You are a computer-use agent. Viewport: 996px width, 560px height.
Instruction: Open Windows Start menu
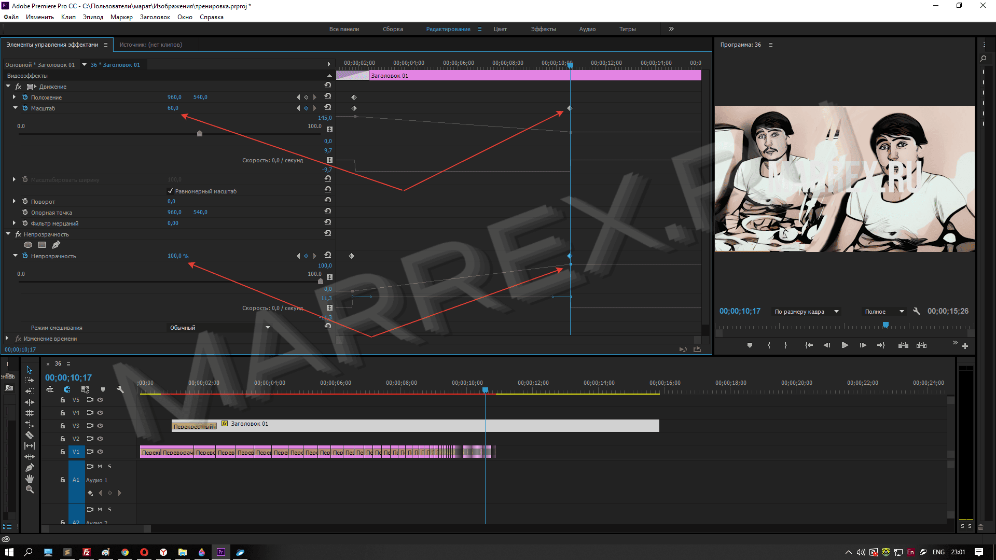point(9,552)
